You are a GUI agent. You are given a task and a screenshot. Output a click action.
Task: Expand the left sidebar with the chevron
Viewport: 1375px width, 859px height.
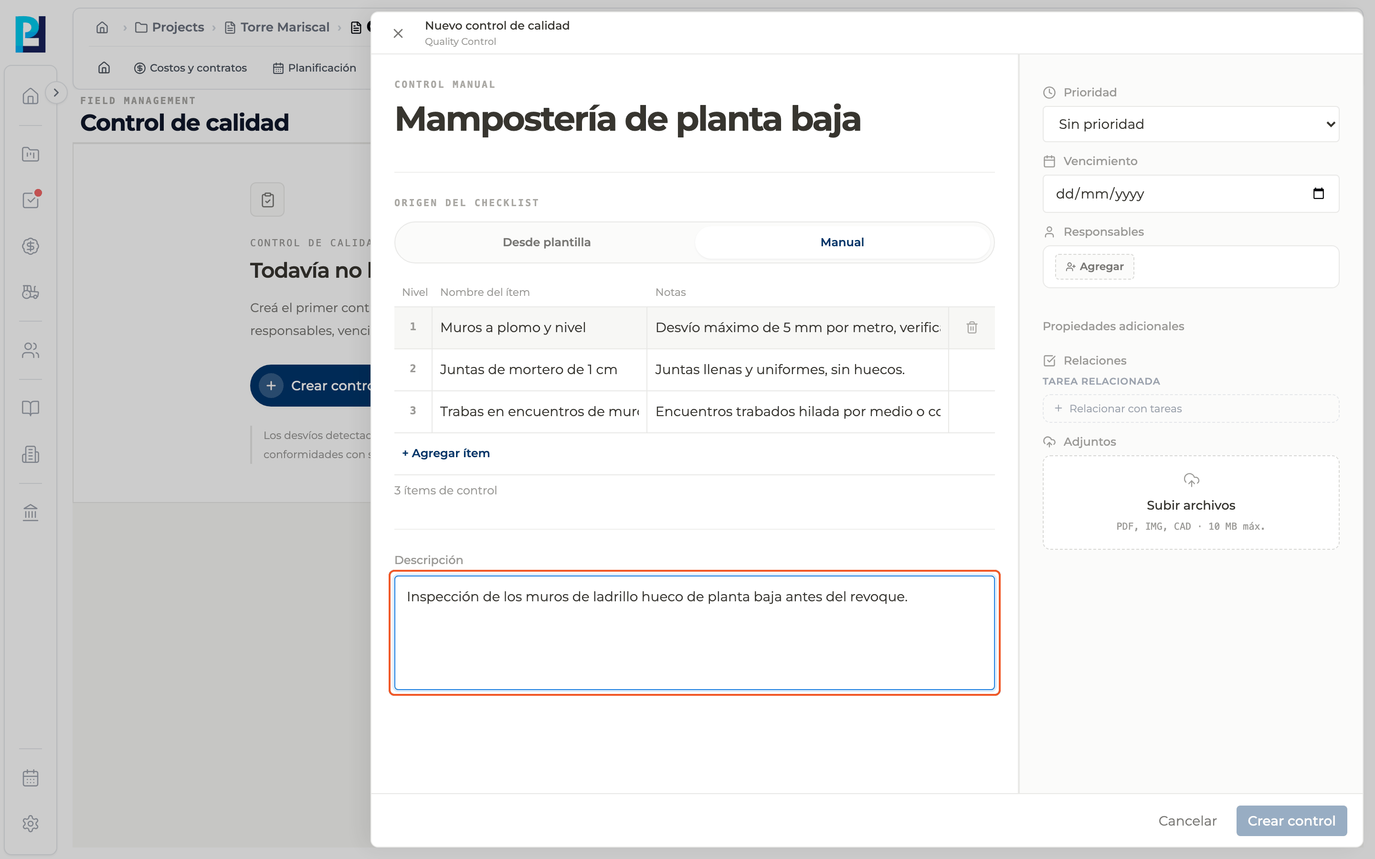coord(56,93)
